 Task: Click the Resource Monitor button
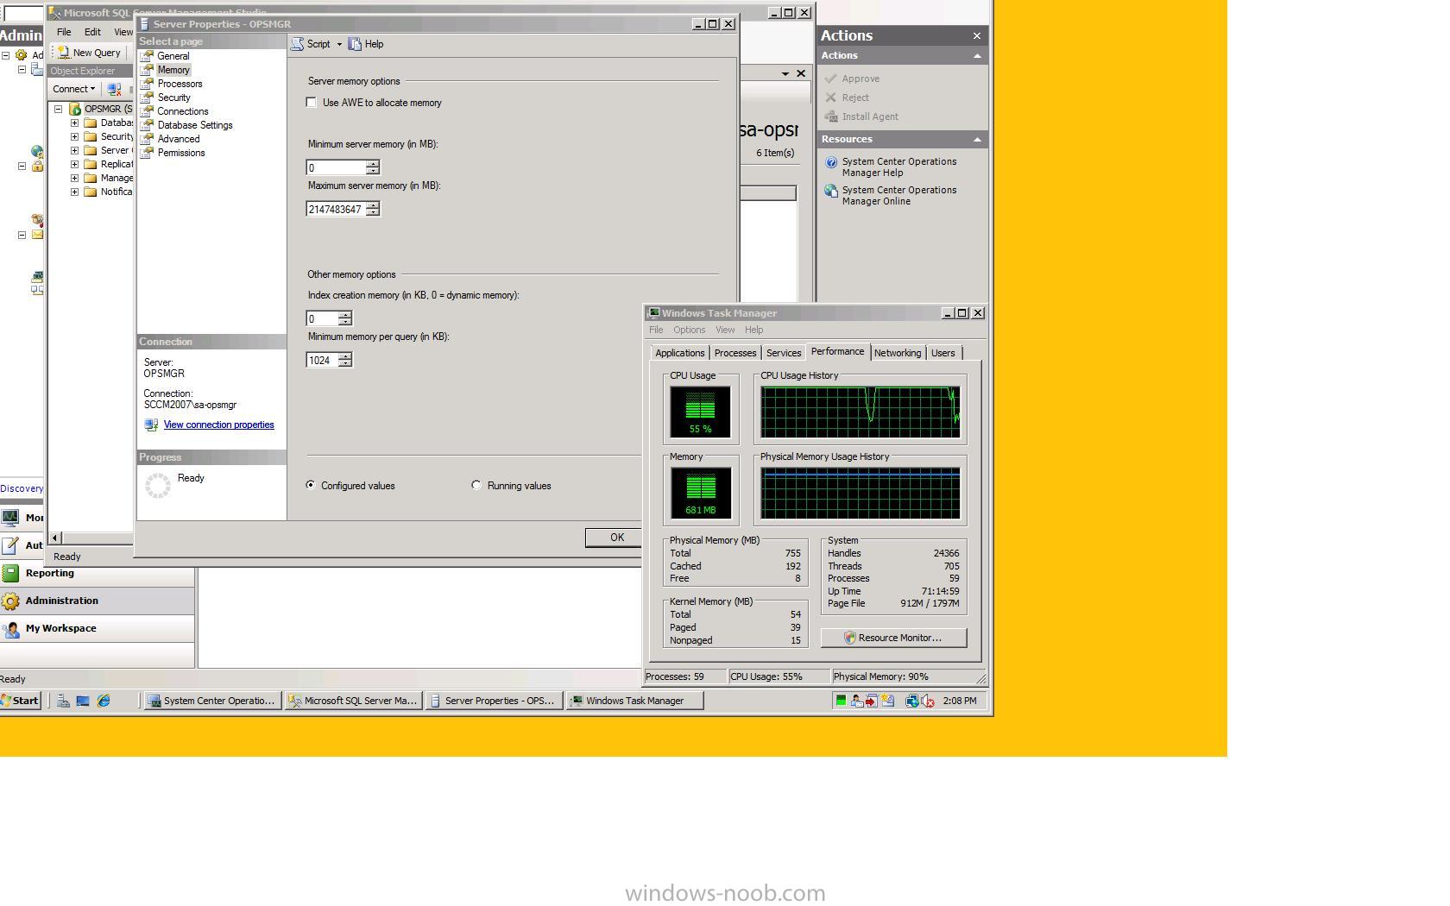pyautogui.click(x=893, y=638)
